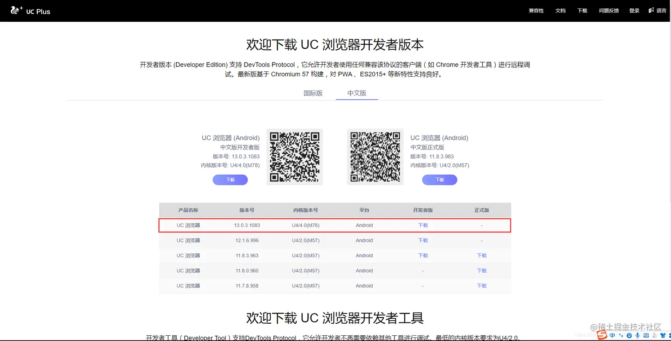Open 问题反馈 in the top navigation
671x341 pixels.
click(608, 11)
